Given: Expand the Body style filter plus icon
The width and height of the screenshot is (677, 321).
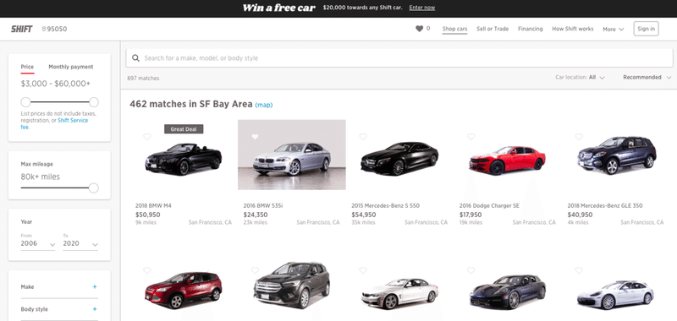Looking at the screenshot, I should tap(95, 309).
